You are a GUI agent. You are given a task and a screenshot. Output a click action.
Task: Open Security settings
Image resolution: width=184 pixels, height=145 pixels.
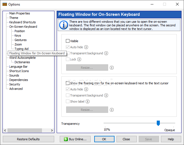15,84
